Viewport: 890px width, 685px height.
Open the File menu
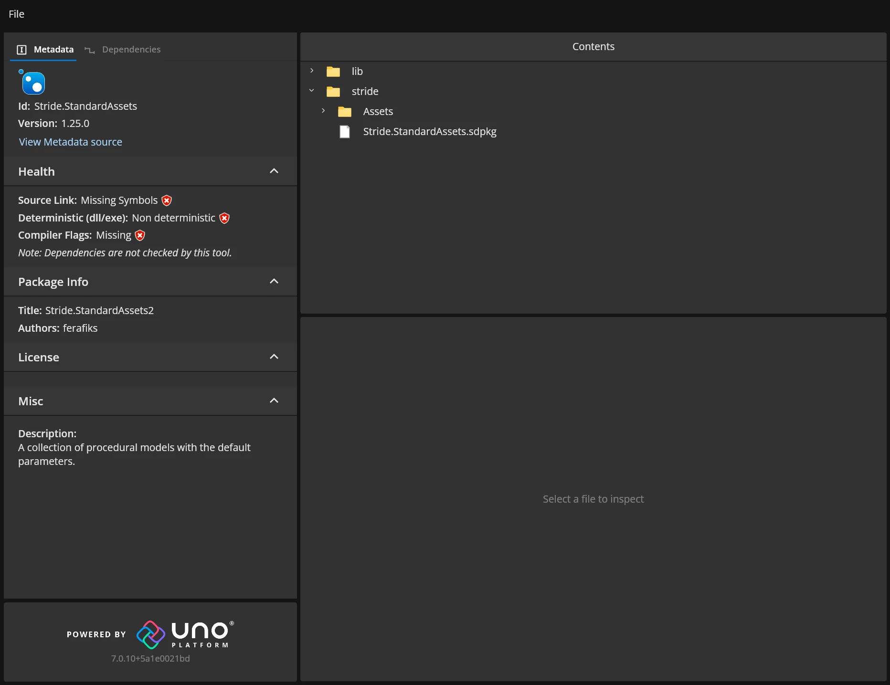16,14
